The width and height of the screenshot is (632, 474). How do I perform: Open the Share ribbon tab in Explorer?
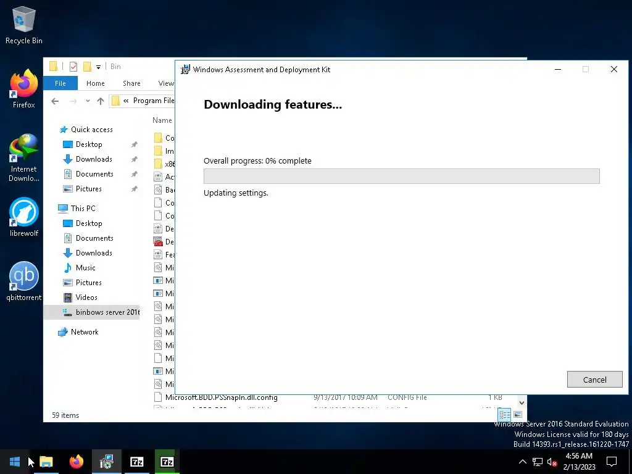132,83
